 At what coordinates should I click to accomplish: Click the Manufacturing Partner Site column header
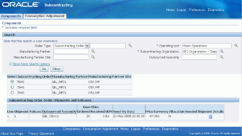(x=110, y=76)
